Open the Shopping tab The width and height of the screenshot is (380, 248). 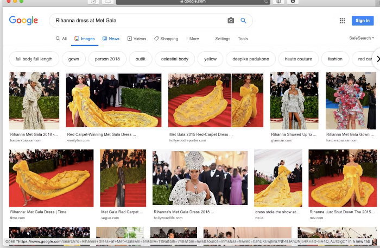tap(166, 39)
